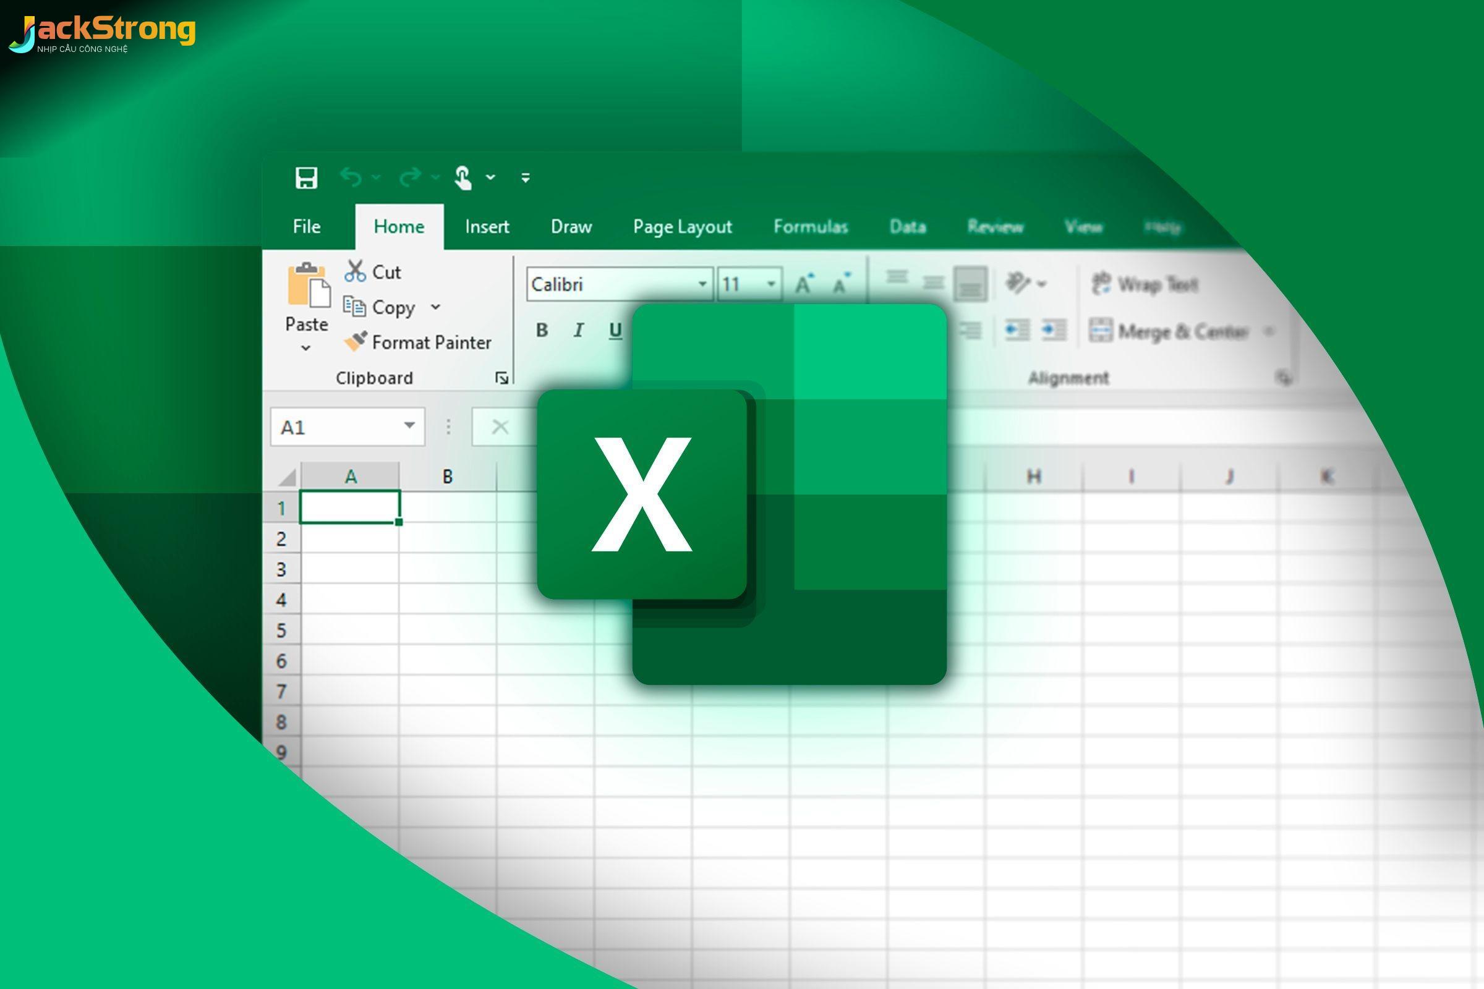Image resolution: width=1484 pixels, height=989 pixels.
Task: Click cell A1
Action: pos(349,507)
